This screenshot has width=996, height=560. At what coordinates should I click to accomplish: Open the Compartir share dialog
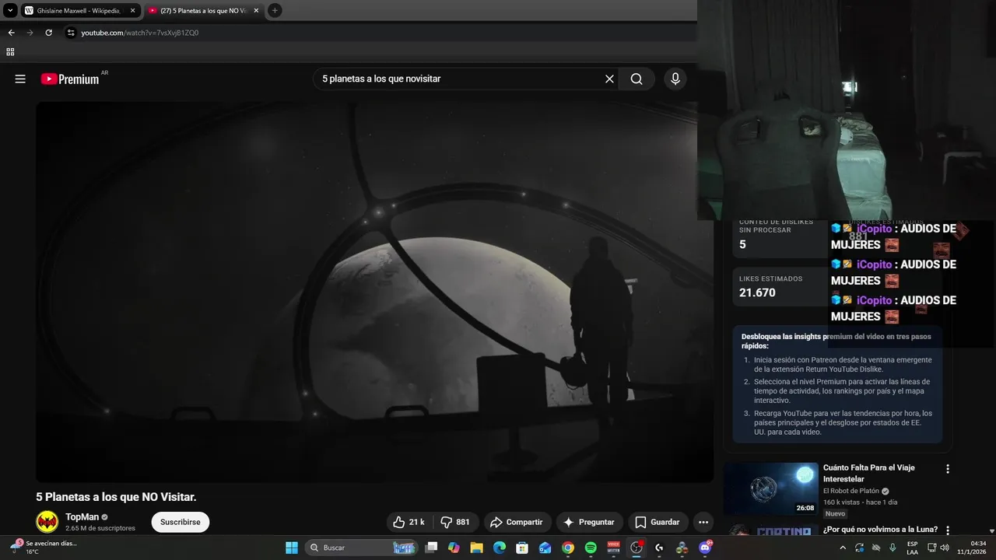pyautogui.click(x=516, y=522)
